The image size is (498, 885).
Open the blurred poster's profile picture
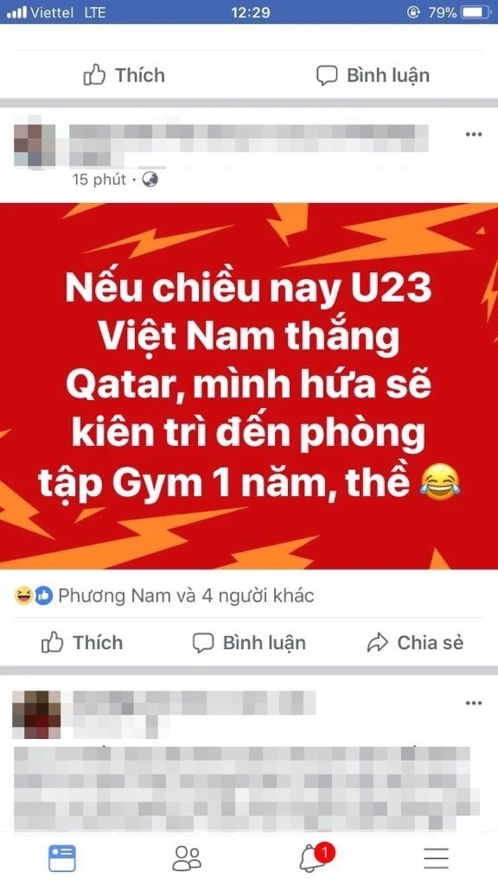35,144
